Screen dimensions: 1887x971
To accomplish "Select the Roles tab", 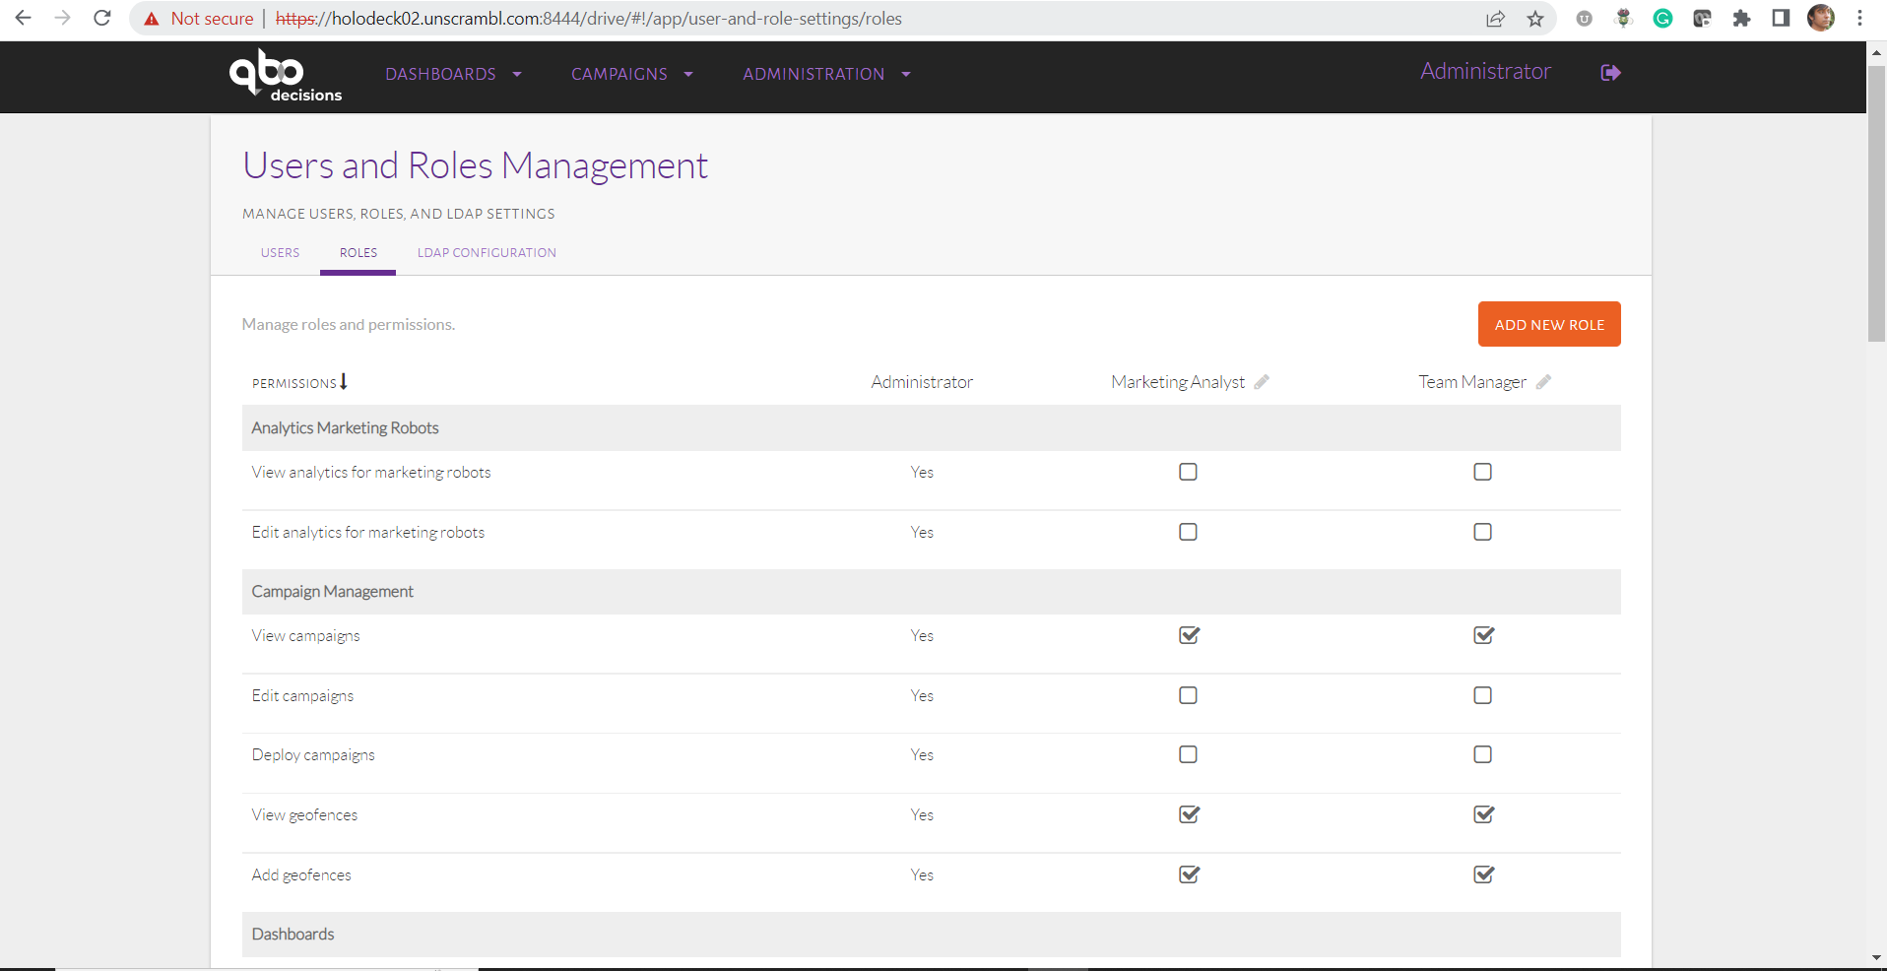I will pyautogui.click(x=358, y=253).
